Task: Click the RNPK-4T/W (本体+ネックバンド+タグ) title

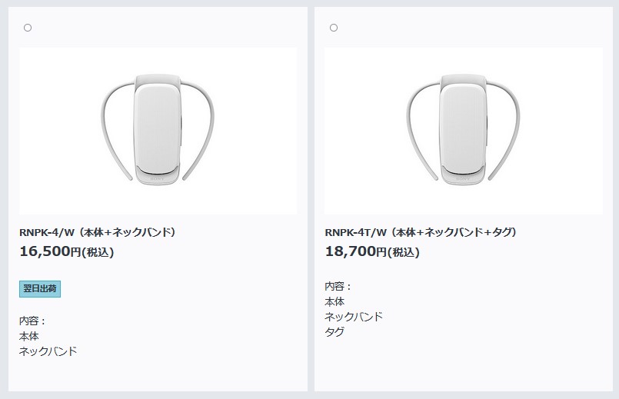Action: (x=421, y=232)
